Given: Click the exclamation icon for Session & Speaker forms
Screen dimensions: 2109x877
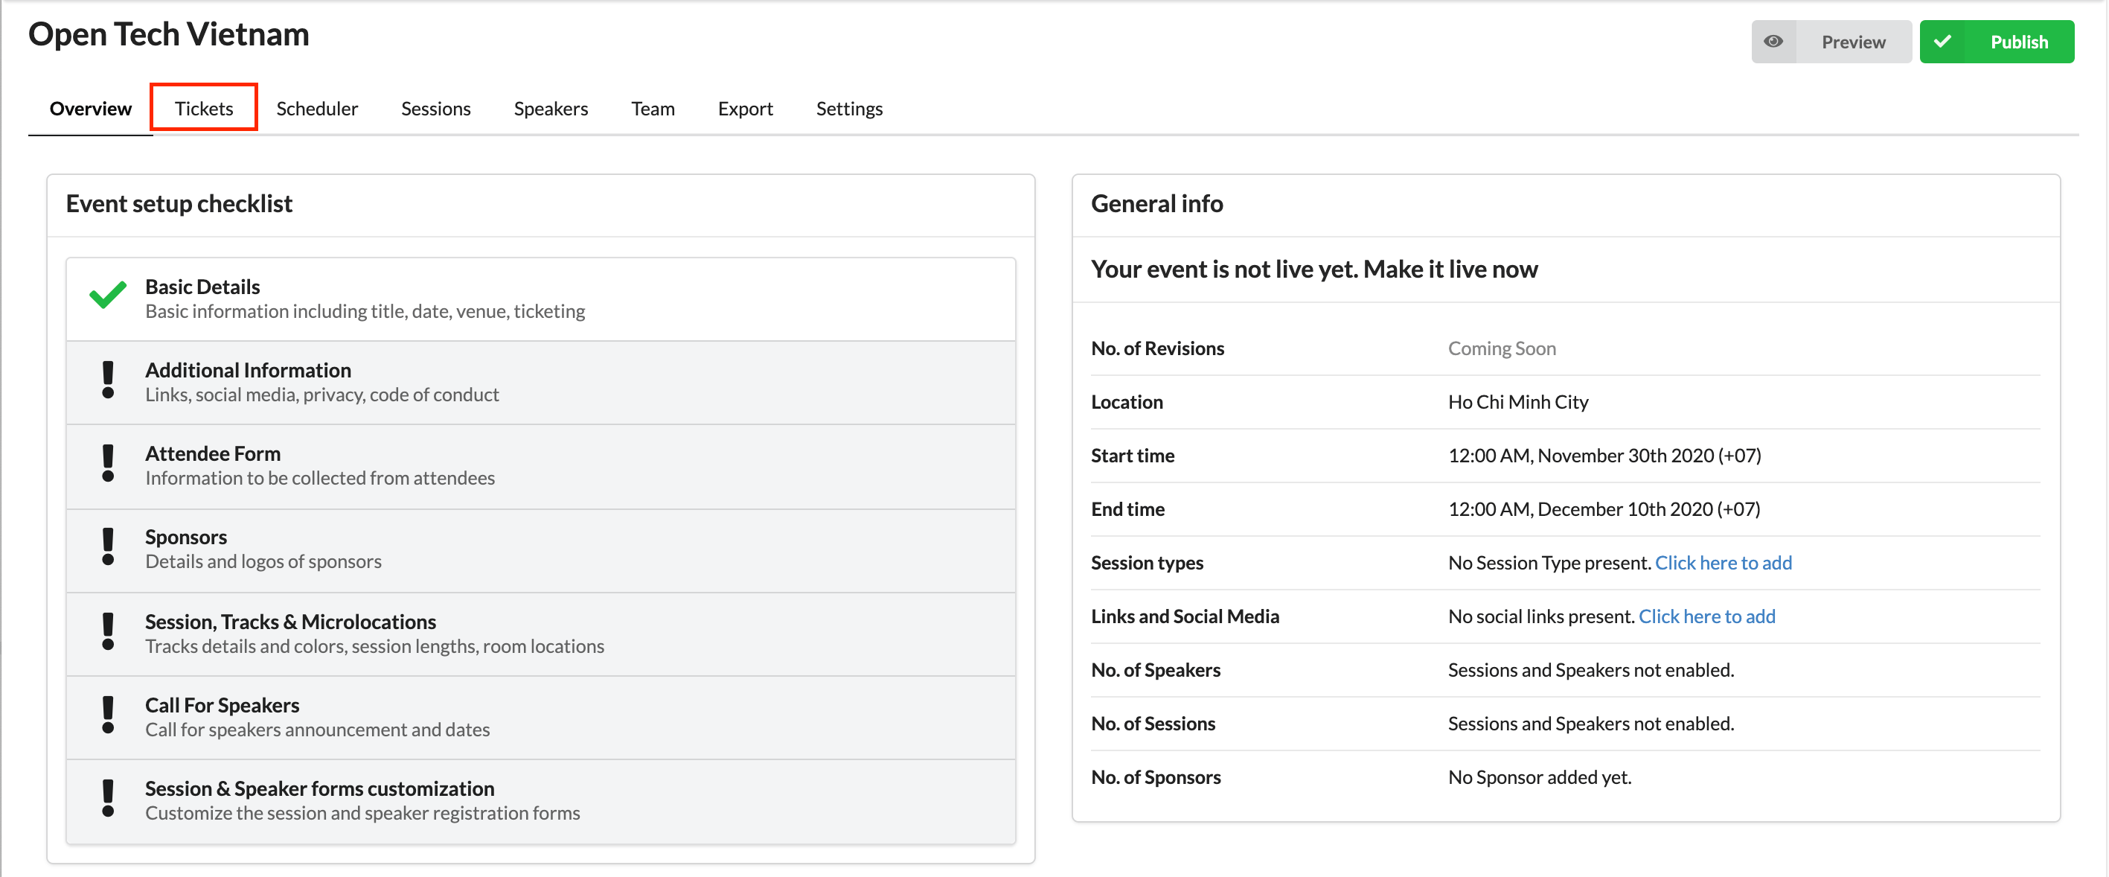Looking at the screenshot, I should pyautogui.click(x=107, y=800).
